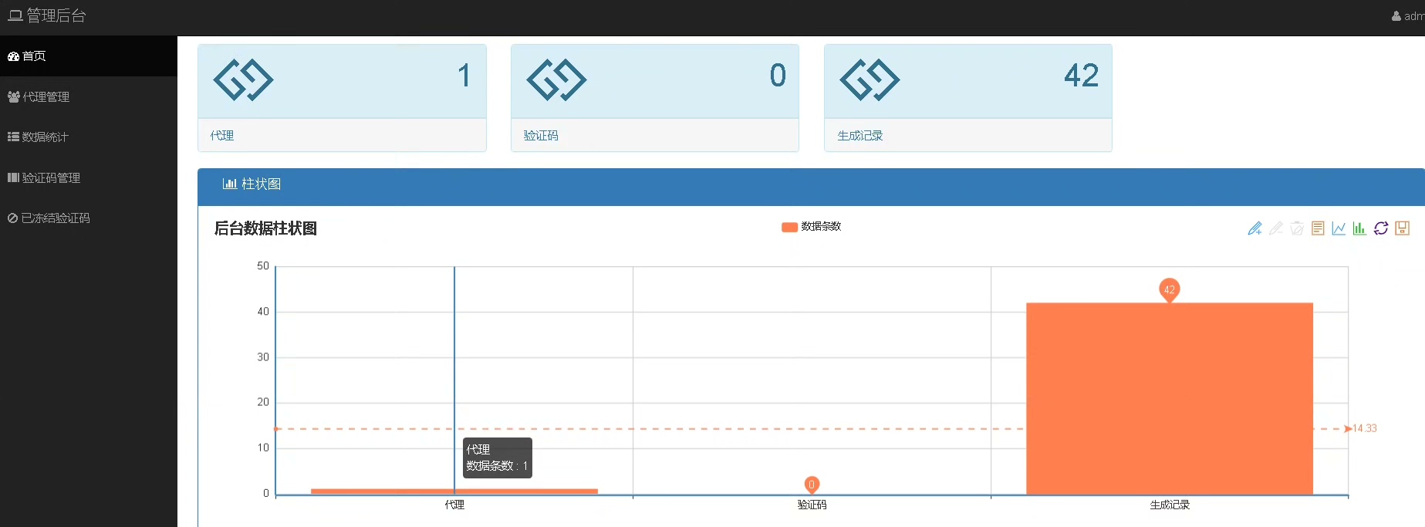Switch chart to line graph icon
Screen dimensions: 1425x527
coord(1339,228)
